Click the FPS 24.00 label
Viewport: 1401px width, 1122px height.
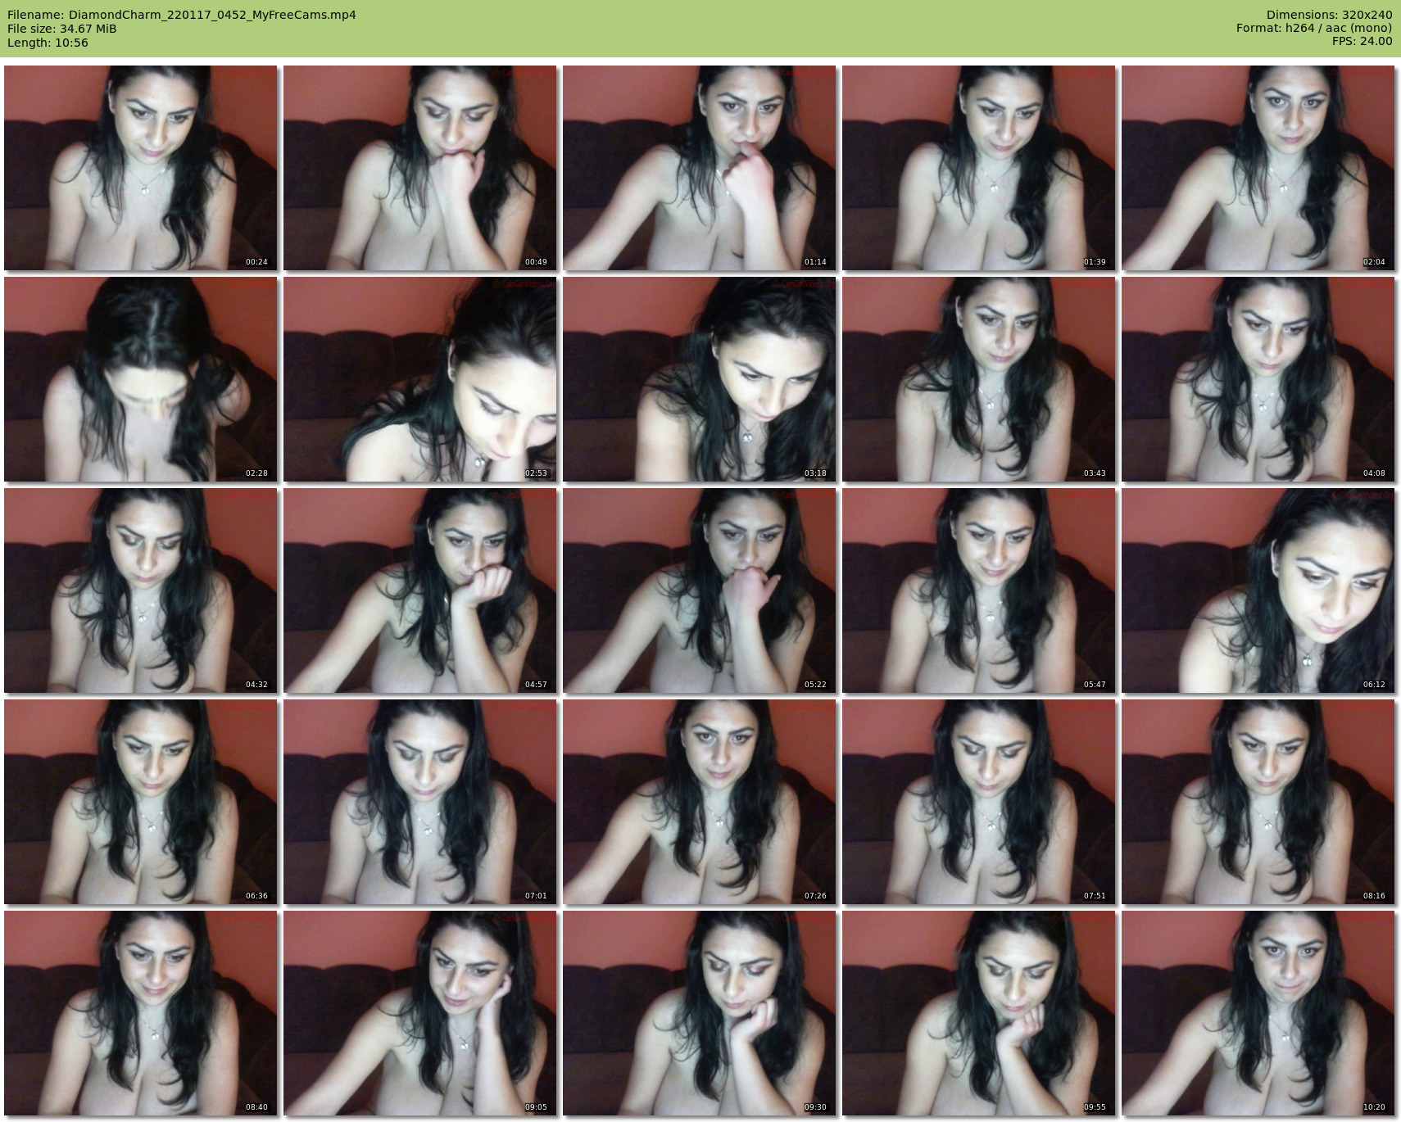point(1362,41)
